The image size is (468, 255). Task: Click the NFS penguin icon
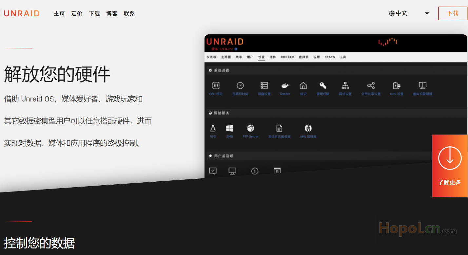point(213,128)
